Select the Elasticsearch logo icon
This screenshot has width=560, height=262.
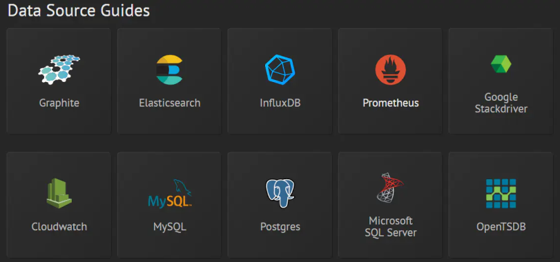(x=170, y=70)
